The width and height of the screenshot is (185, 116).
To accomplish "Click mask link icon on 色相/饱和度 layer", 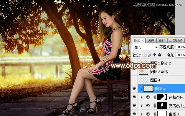I will click(155, 97).
